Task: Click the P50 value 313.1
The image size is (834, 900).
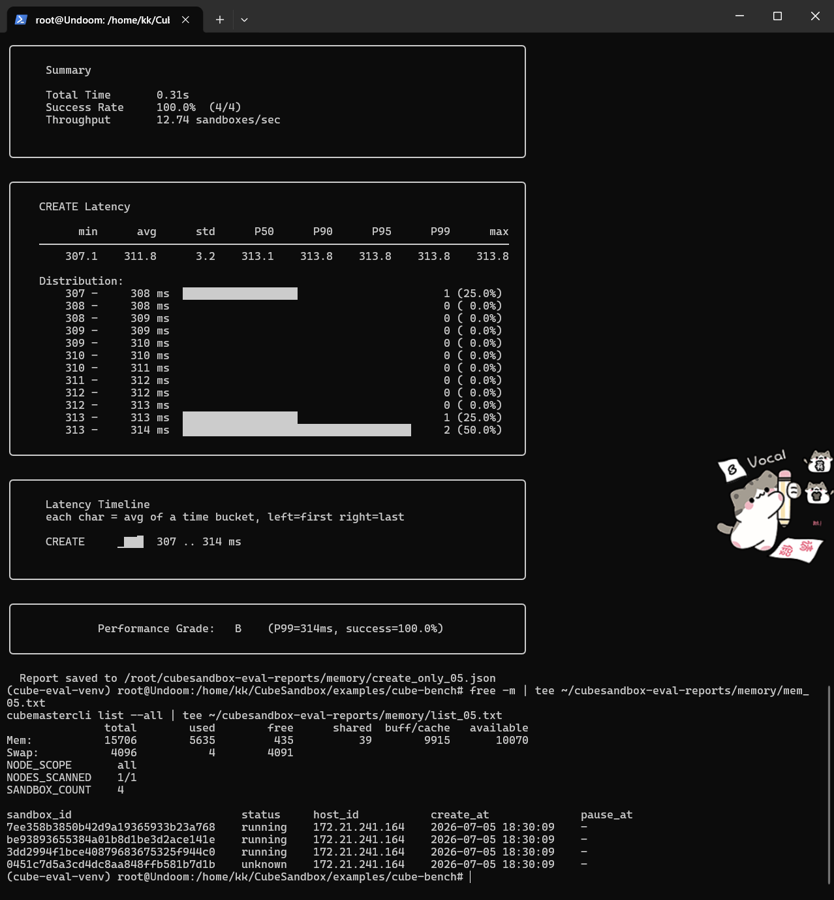Action: (258, 256)
